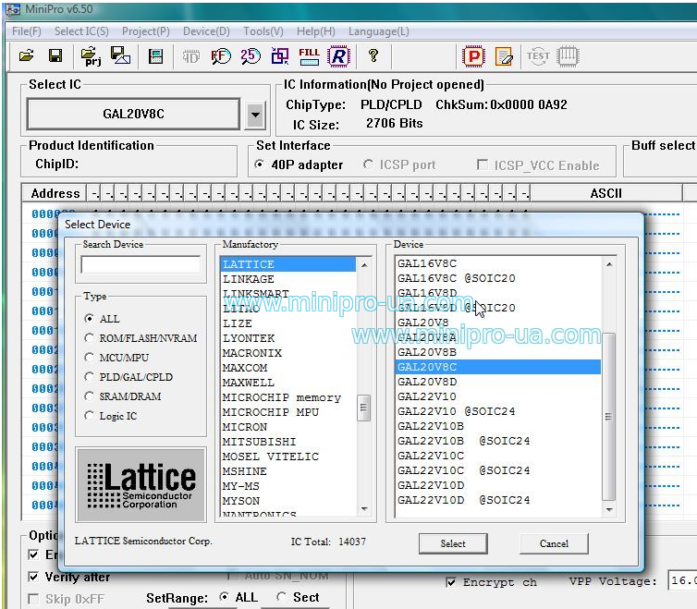Screen dimensions: 697x609
Task: Select GAL16V8C in Device list
Action: click(498, 263)
